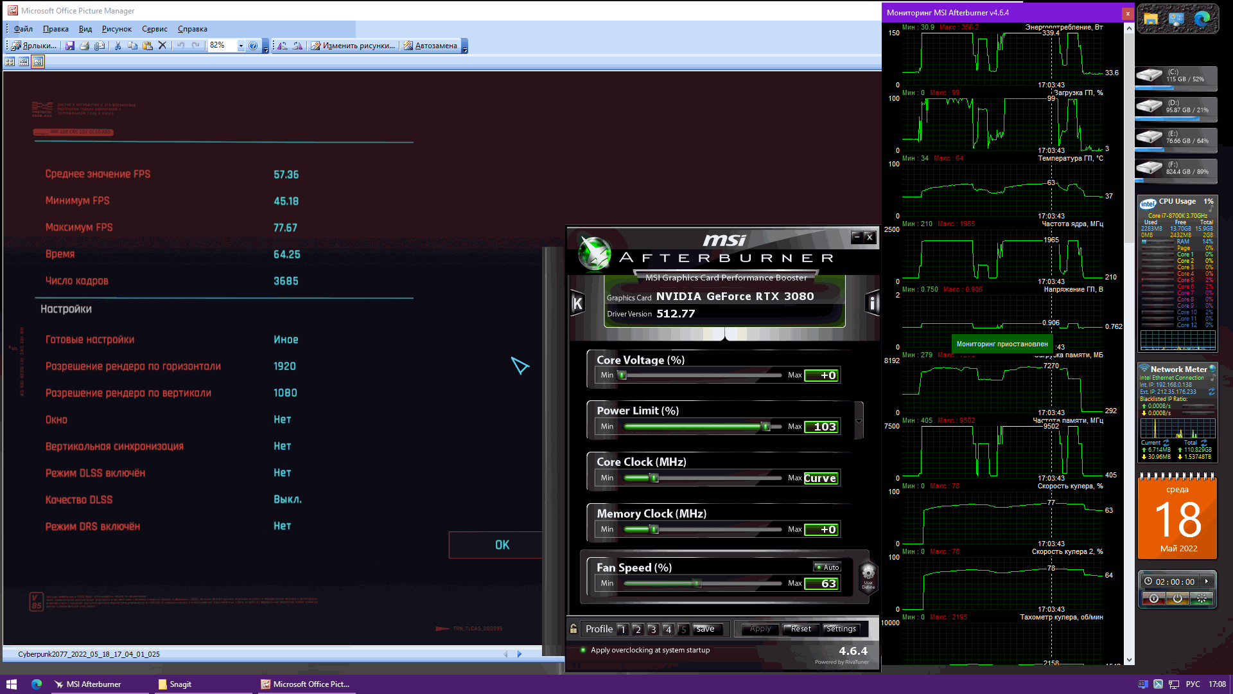Open the Afterburner info 'i' side button
This screenshot has height=694, width=1233.
tap(872, 303)
